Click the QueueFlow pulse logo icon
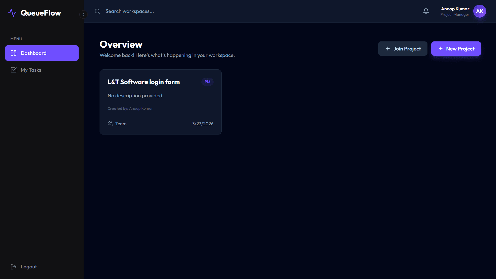The width and height of the screenshot is (496, 279). coord(12,13)
